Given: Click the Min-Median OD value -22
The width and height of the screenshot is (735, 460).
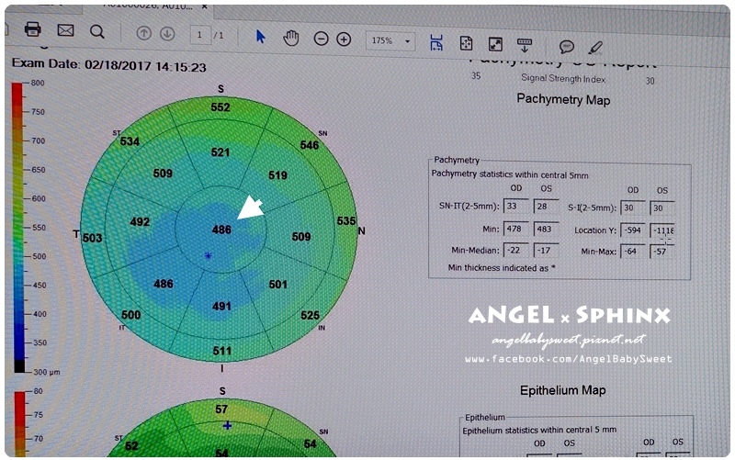Looking at the screenshot, I should pos(515,250).
